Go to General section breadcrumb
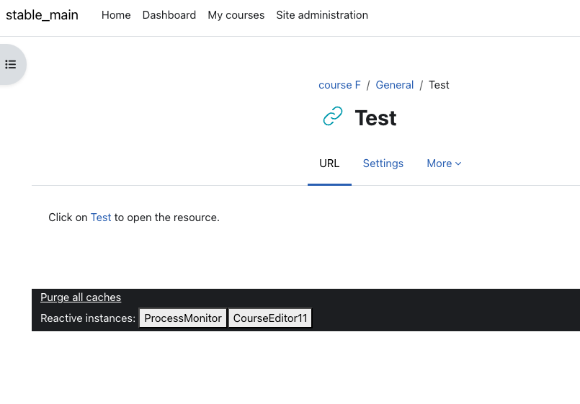Image resolution: width=580 pixels, height=404 pixels. (394, 85)
